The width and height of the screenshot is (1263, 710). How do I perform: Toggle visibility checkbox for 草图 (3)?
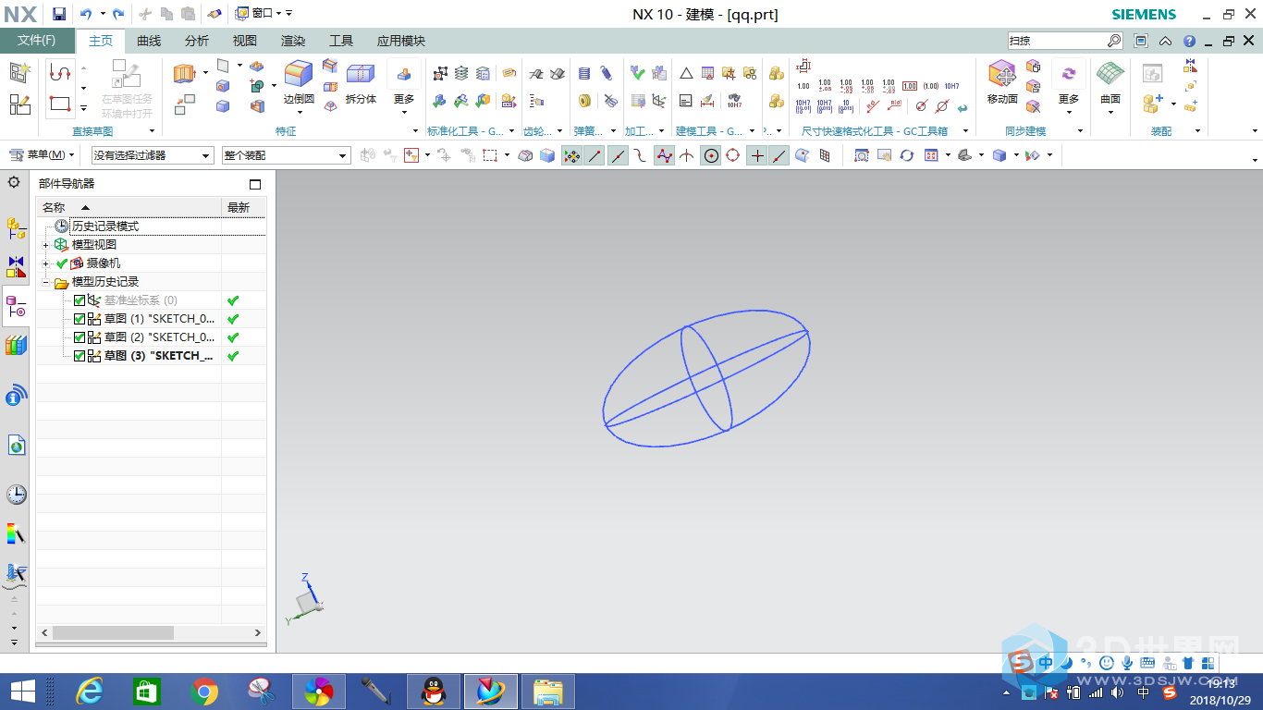[80, 356]
